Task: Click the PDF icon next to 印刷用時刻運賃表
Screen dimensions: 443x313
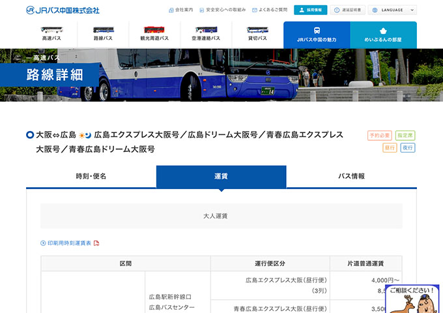Action: pos(96,243)
